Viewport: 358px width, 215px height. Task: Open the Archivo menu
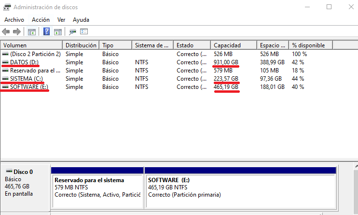14,20
